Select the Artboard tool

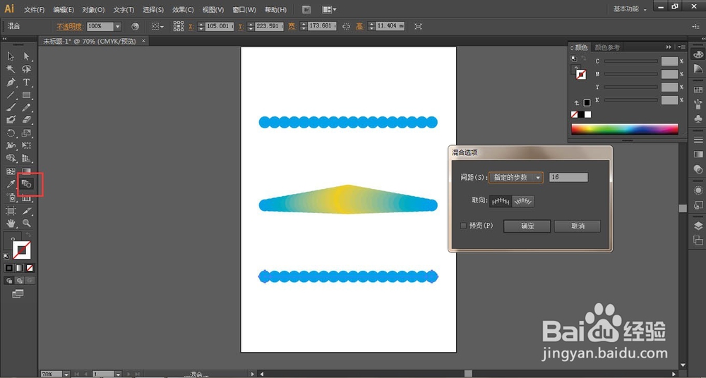(11, 210)
